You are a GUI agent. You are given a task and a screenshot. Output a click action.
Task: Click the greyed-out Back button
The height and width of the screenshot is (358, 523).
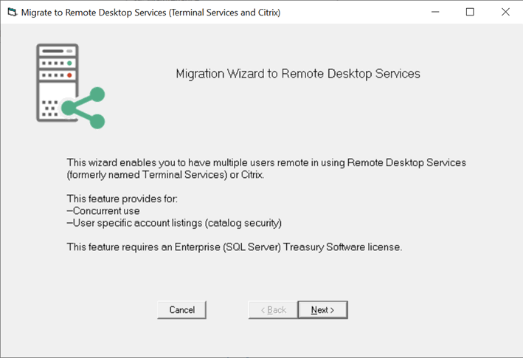pyautogui.click(x=273, y=310)
